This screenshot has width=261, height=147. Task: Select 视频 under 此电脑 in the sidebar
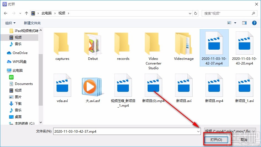point(15,90)
